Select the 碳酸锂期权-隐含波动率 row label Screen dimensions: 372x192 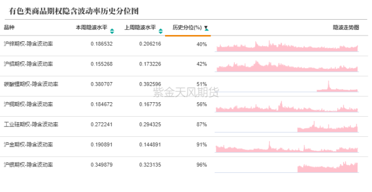(31, 84)
